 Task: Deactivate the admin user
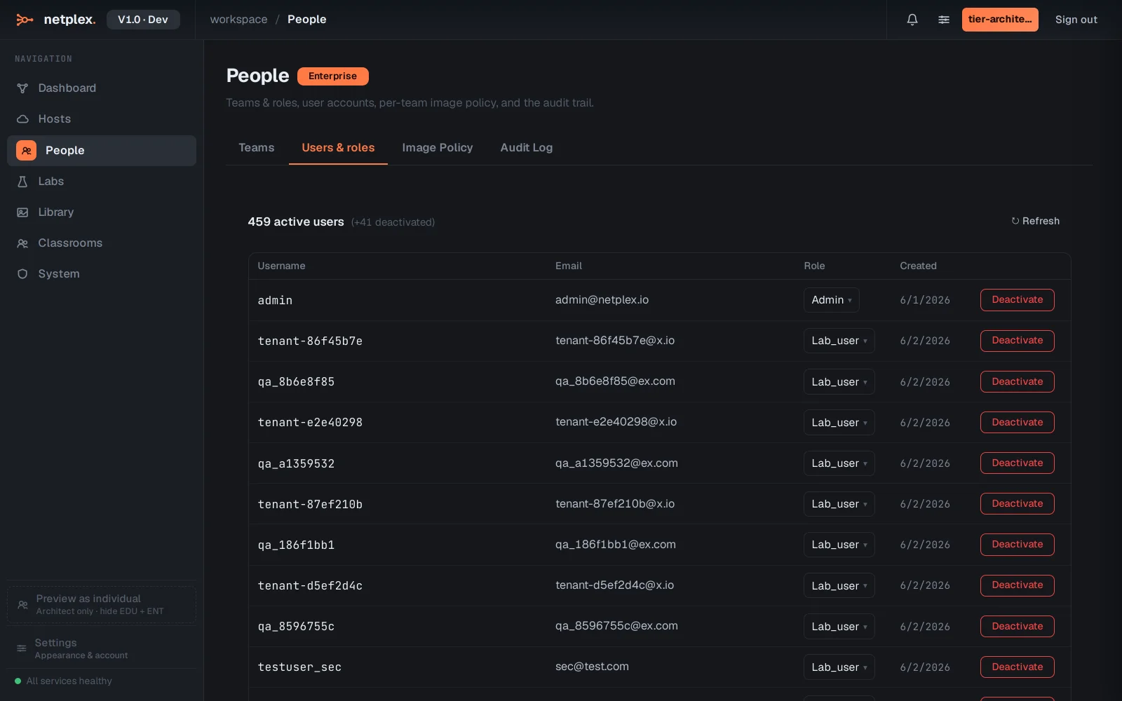pos(1018,300)
